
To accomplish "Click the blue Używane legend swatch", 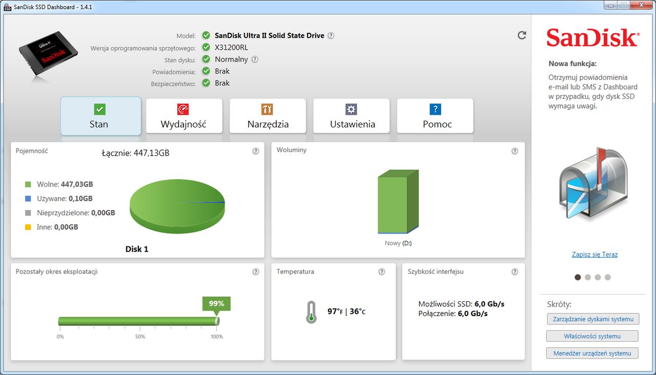I will (29, 199).
